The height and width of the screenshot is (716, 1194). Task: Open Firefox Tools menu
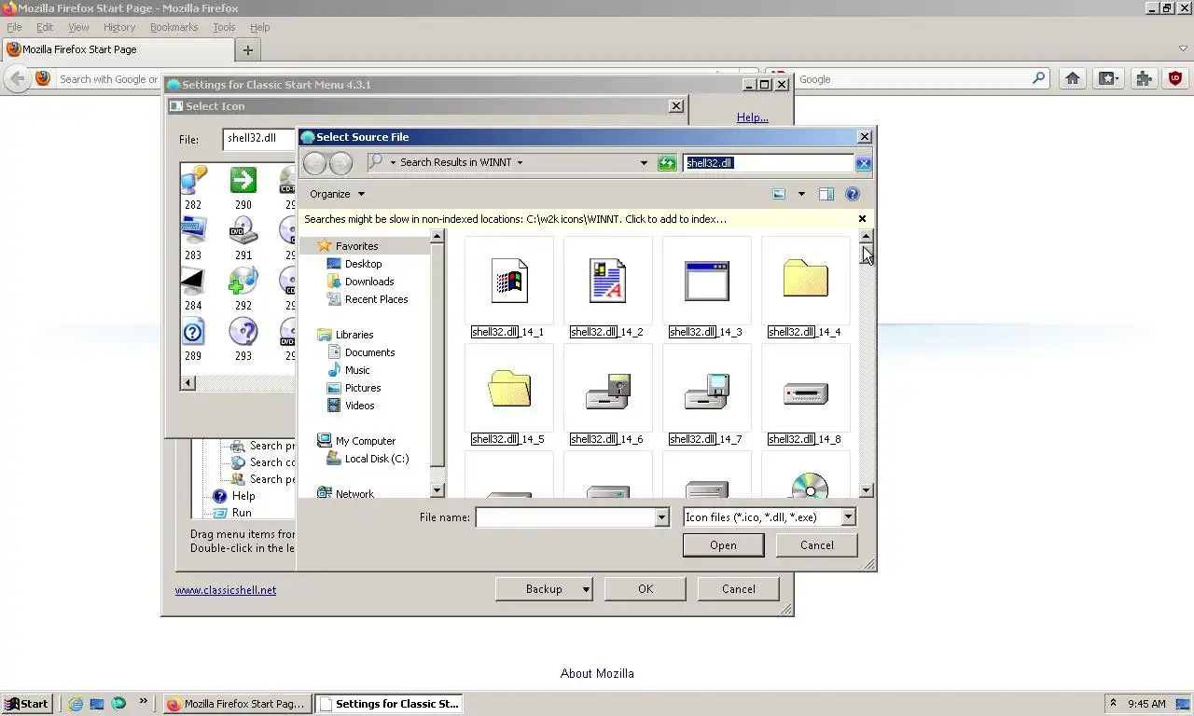(x=224, y=28)
